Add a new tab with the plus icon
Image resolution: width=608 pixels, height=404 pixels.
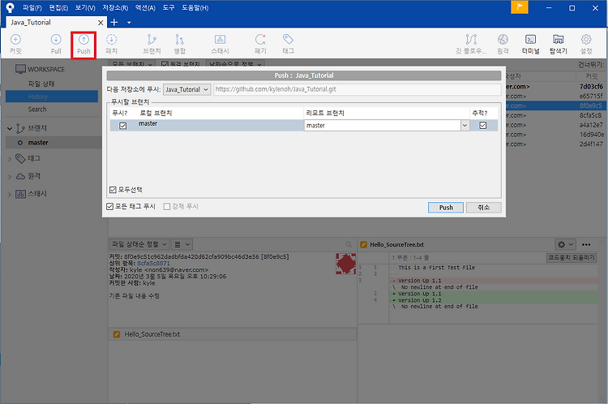click(x=114, y=23)
